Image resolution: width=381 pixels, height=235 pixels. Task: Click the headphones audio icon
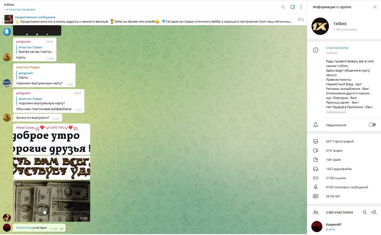[315, 169]
